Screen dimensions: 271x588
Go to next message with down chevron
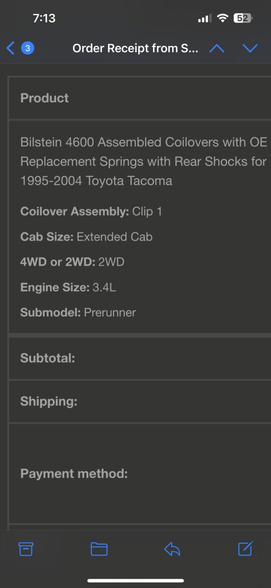point(250,48)
